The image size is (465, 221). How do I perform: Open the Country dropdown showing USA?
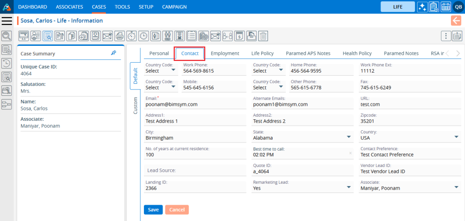[456, 138]
